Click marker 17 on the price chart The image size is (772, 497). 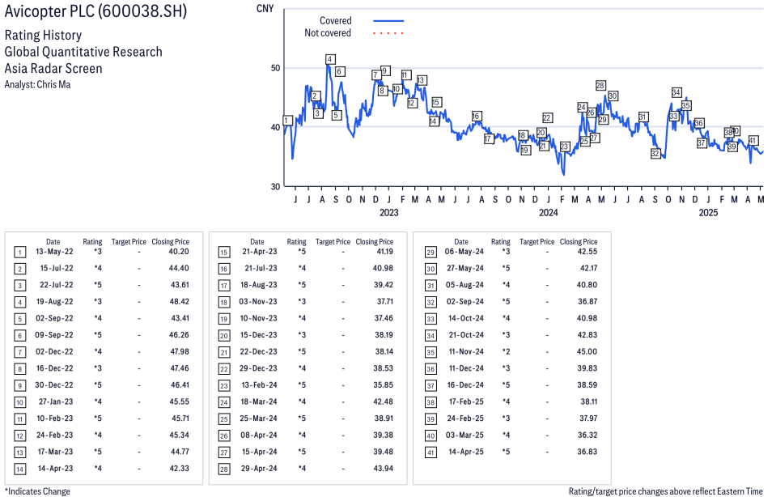(488, 138)
